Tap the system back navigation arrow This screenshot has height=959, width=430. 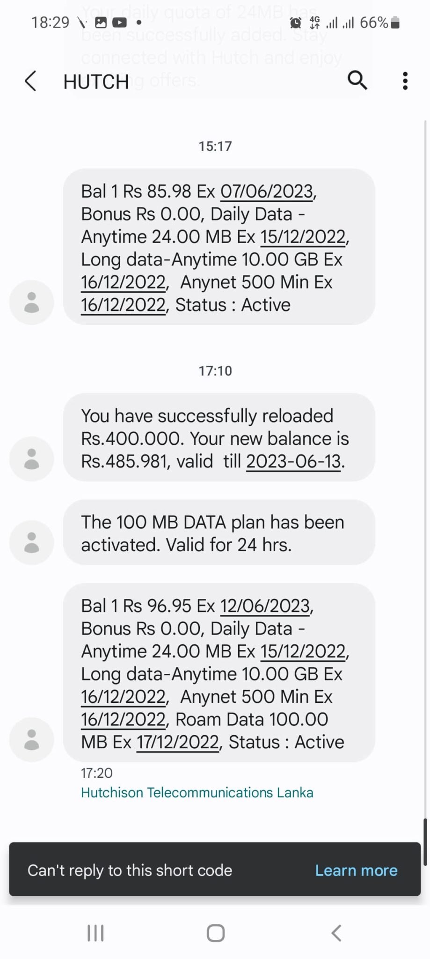(336, 933)
